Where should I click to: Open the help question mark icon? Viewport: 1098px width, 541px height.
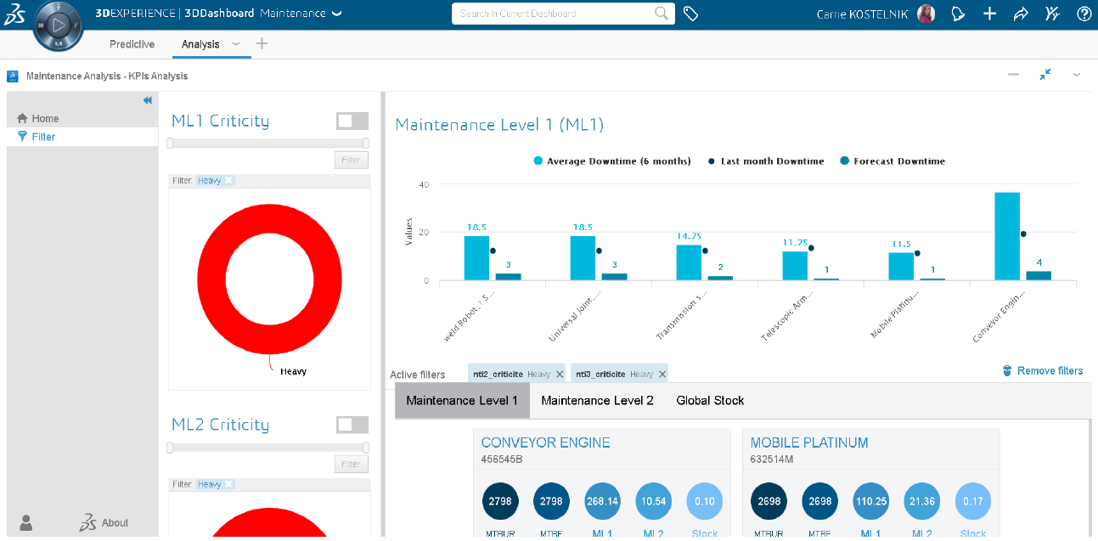pyautogui.click(x=1084, y=14)
